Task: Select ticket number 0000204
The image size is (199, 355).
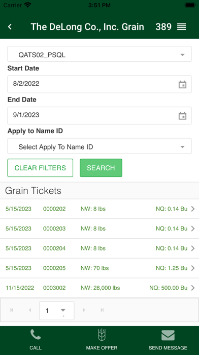Action: (x=54, y=248)
